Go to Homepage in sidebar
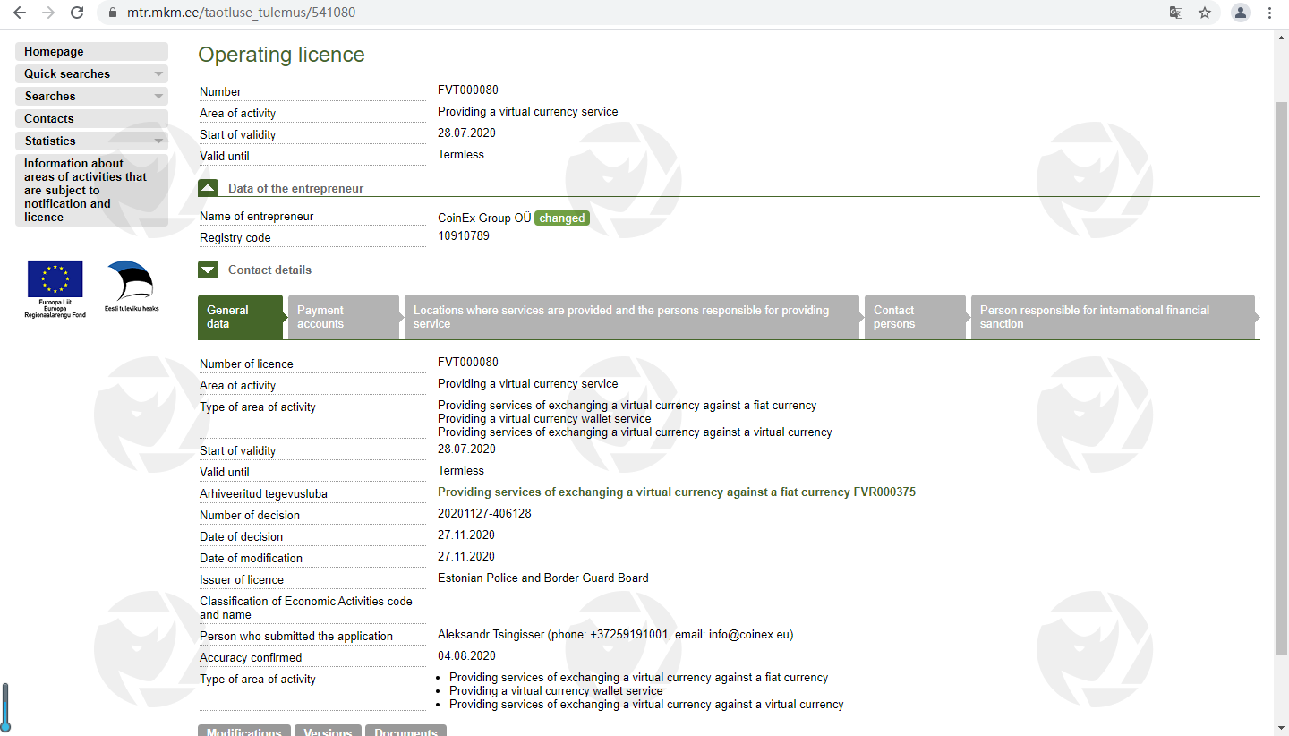Viewport: 1289px width, 736px height. point(90,52)
